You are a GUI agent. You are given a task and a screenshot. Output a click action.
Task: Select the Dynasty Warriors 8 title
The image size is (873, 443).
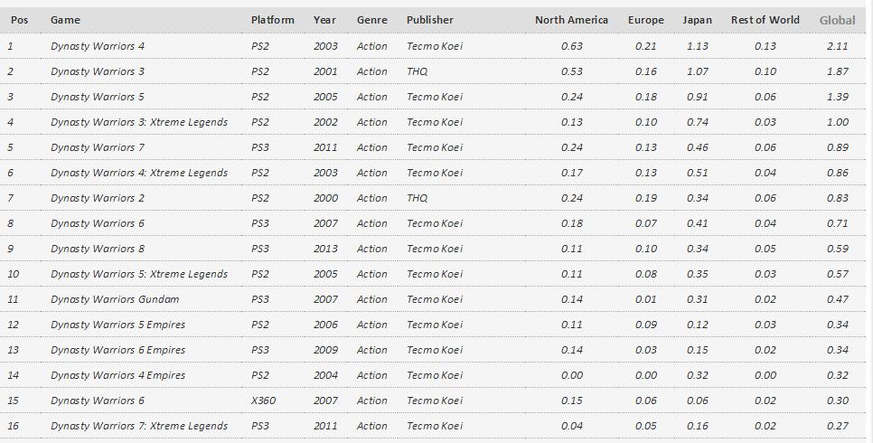pos(98,250)
